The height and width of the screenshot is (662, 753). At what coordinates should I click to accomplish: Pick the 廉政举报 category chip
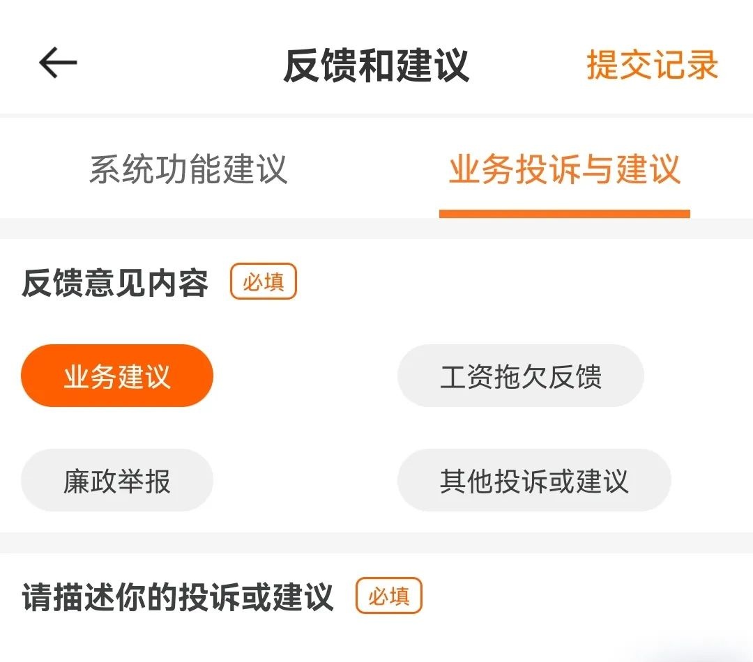point(117,481)
